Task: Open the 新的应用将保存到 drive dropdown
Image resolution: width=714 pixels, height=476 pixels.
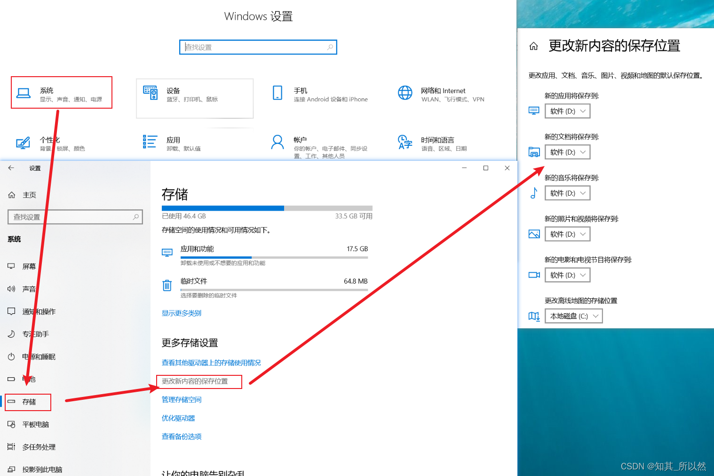Action: pos(567,111)
